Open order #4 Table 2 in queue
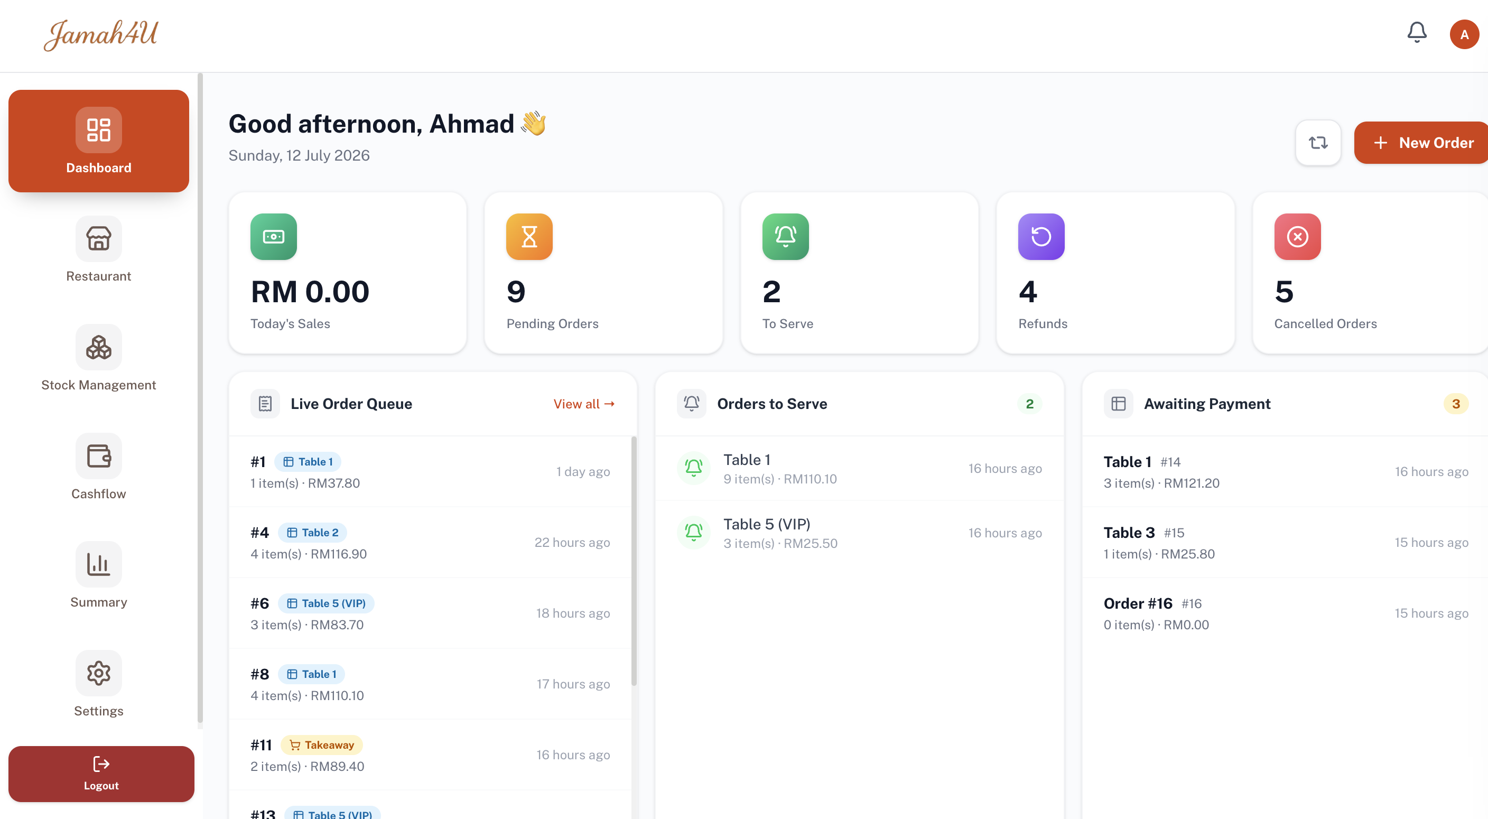The height and width of the screenshot is (819, 1488). 430,543
